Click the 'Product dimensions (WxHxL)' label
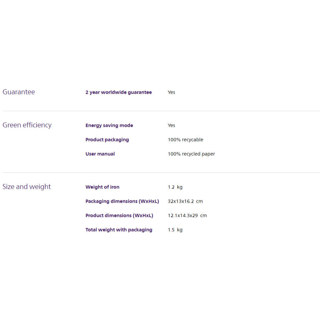This screenshot has height=320, width=320. [119, 216]
